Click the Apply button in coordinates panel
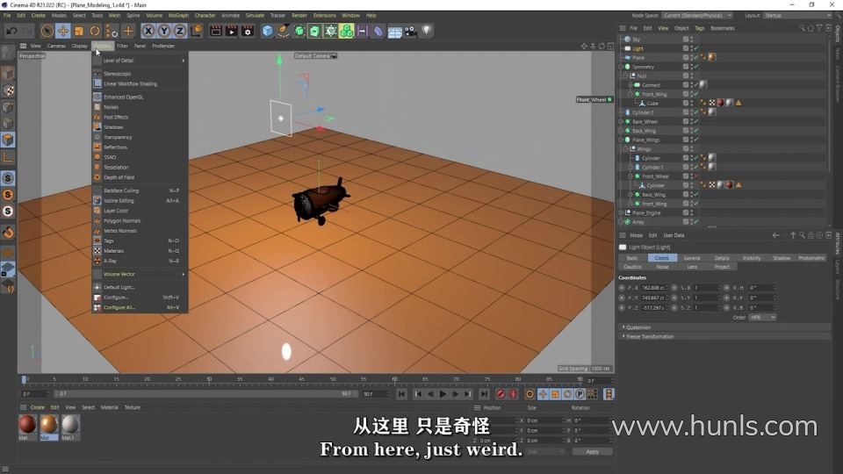The width and height of the screenshot is (843, 474). [x=592, y=451]
